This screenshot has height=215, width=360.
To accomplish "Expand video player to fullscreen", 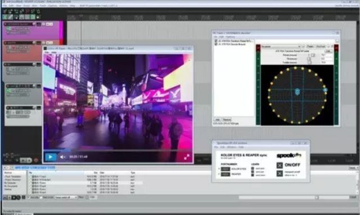I will click(x=187, y=157).
